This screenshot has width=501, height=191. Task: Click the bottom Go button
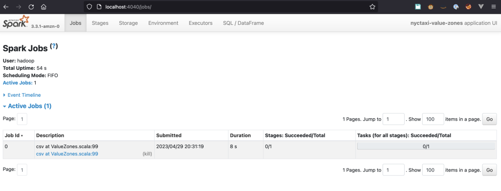tap(489, 170)
